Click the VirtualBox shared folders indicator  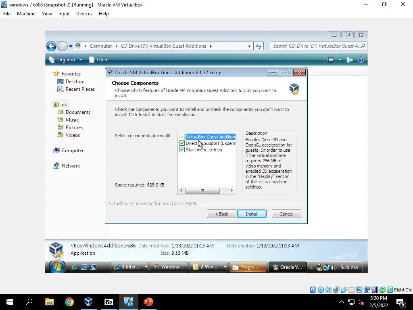coord(351,290)
